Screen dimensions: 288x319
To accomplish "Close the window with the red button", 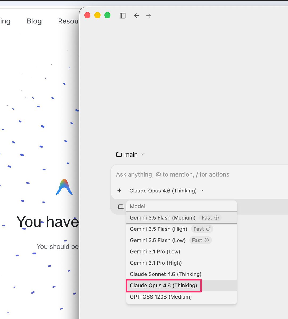I will 87,15.
